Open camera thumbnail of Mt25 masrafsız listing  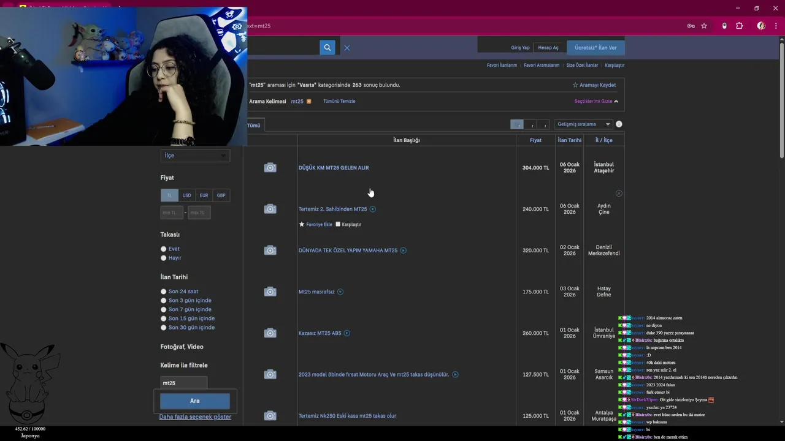(x=270, y=292)
